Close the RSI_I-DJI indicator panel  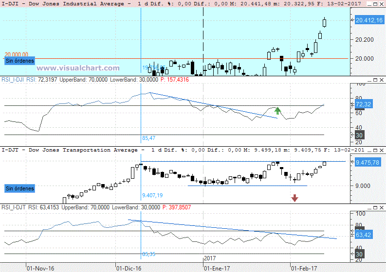pos(382,80)
